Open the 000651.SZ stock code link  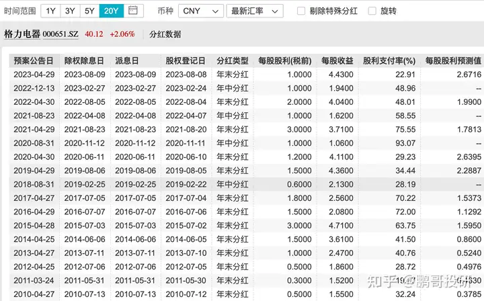point(61,34)
